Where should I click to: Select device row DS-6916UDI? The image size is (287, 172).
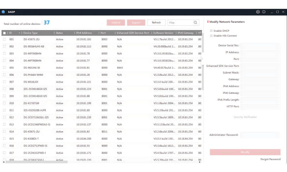pyautogui.click(x=102, y=82)
